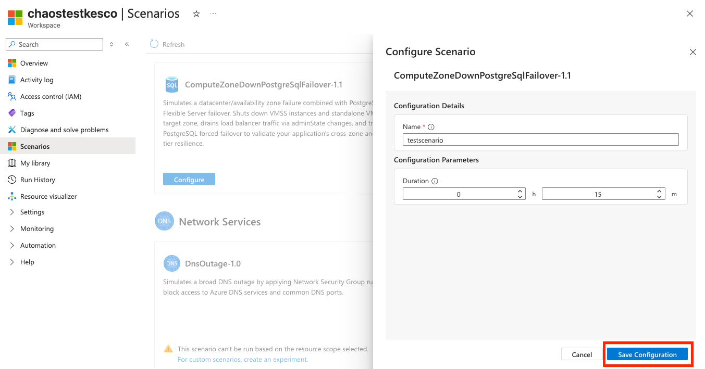Click the Name field info icon
This screenshot has height=369, width=705.
[431, 127]
